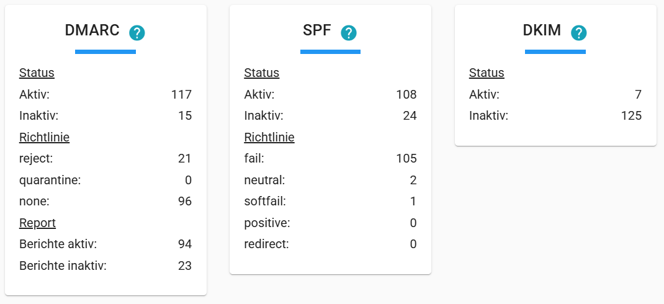Open the SPF help question-mark icon
Image resolution: width=664 pixels, height=304 pixels.
pos(349,33)
